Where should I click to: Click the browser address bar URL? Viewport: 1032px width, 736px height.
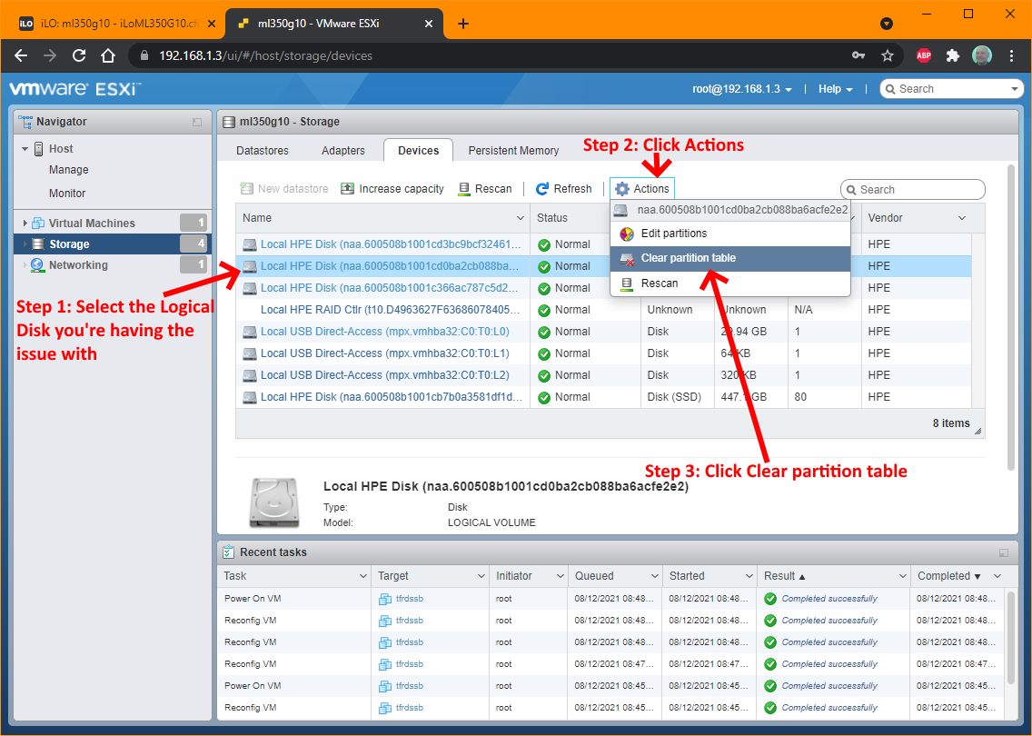pos(266,56)
